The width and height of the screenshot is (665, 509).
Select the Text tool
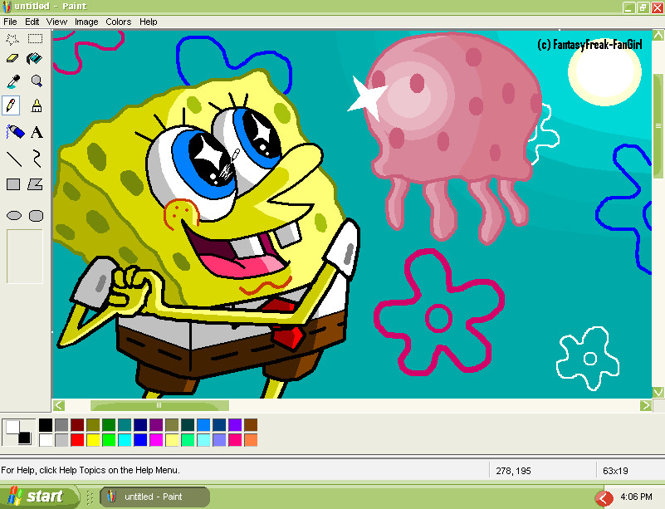point(36,132)
